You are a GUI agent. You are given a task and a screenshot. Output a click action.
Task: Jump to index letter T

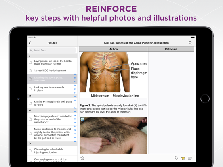75,134
